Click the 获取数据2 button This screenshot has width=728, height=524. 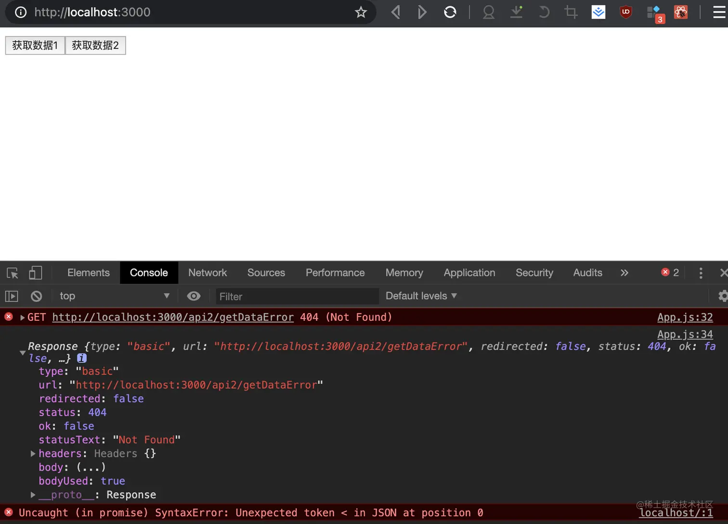click(95, 45)
